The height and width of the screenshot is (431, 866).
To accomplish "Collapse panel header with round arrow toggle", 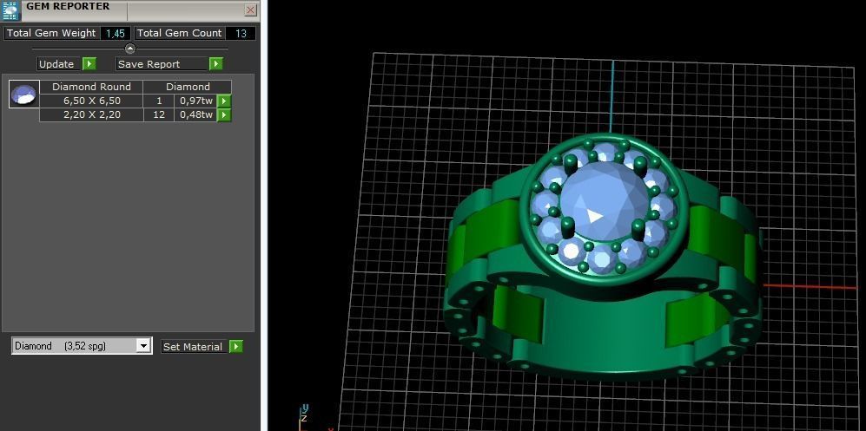I will tap(129, 49).
